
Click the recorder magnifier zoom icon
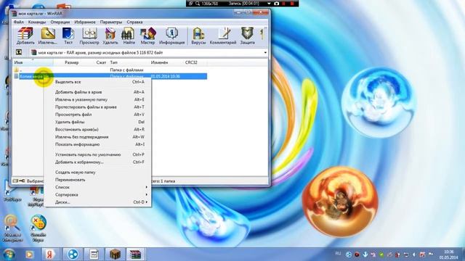pyautogui.click(x=198, y=4)
